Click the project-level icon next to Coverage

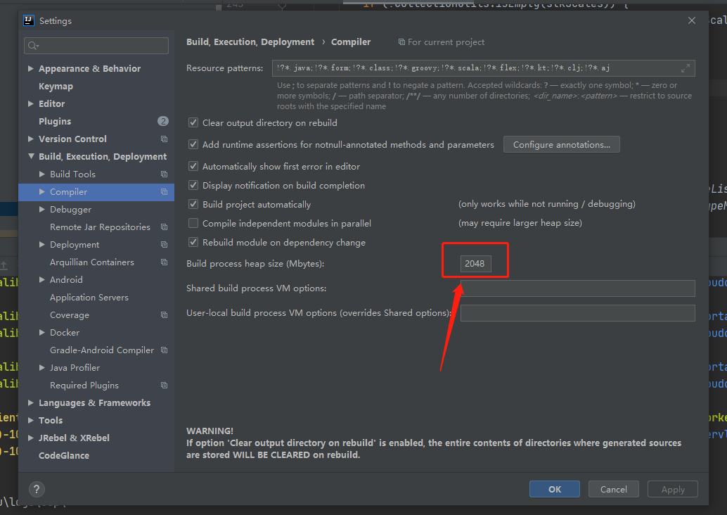(x=164, y=315)
